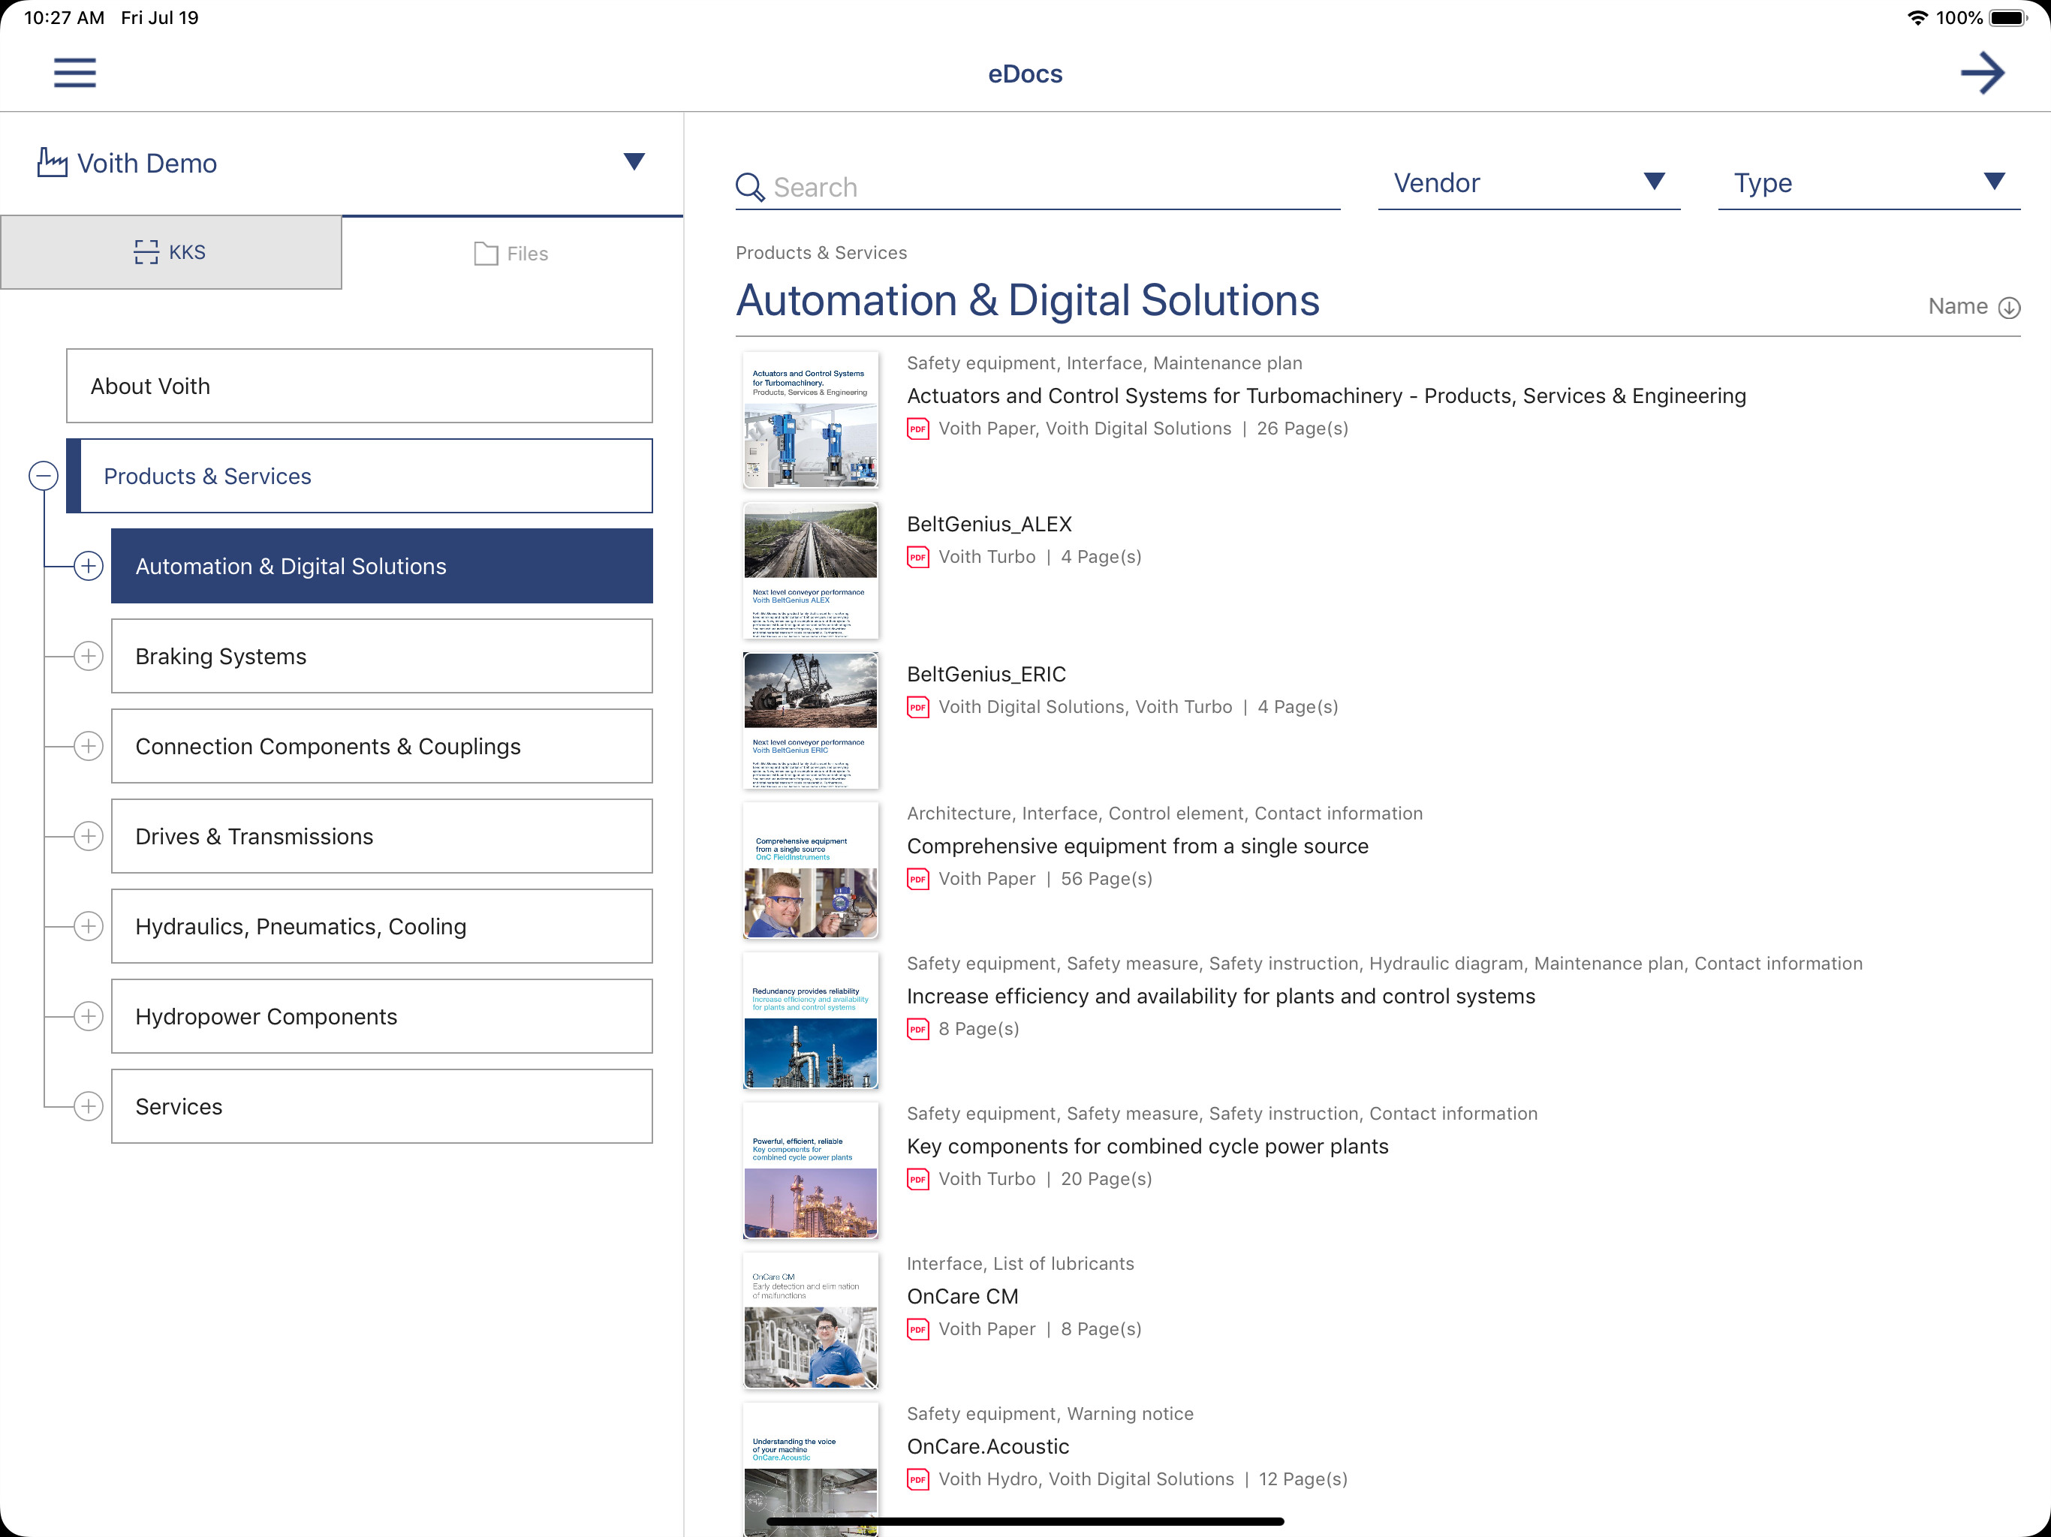This screenshot has width=2051, height=1537.
Task: Expand the Drives & Transmissions node
Action: 88,835
